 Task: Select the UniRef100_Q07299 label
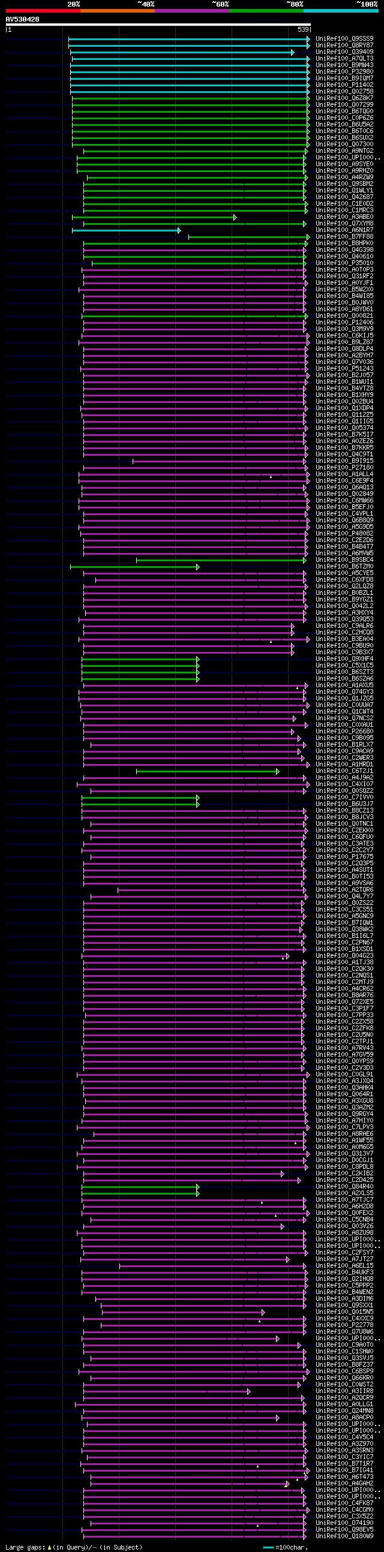(344, 105)
